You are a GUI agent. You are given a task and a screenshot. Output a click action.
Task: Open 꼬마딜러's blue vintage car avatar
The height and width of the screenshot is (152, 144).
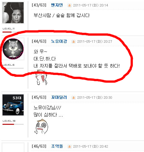click(13, 105)
